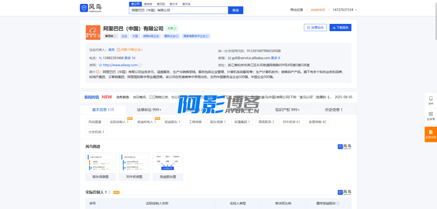Open the APP download sidebar icon
The image size is (437, 209).
pos(431,100)
